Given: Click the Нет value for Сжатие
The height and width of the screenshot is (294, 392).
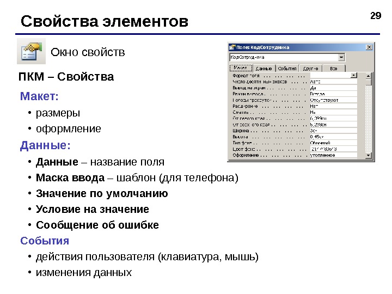Looking at the screenshot, I should pos(333,112).
